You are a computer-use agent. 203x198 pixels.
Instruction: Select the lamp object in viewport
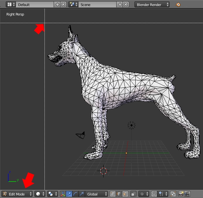tap(132, 125)
